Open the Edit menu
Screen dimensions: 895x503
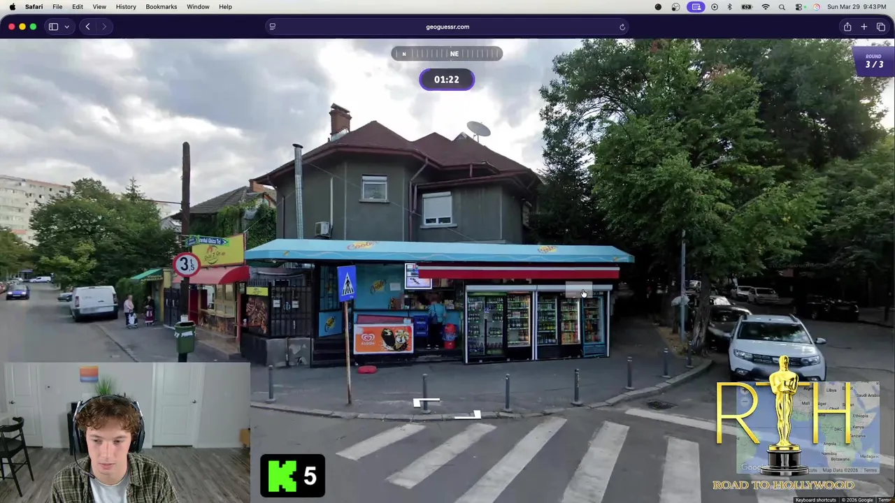(x=78, y=7)
